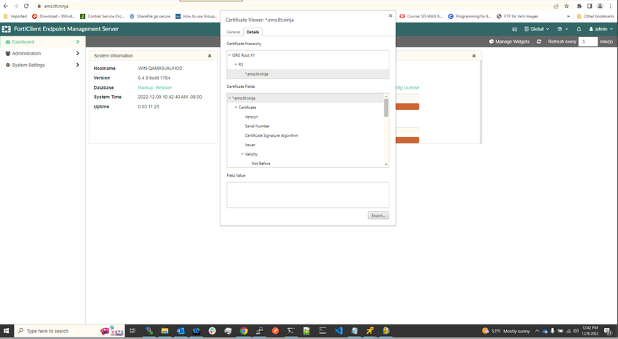Open the browser extensions puzzle icon
The image size is (618, 339).
(579, 6)
